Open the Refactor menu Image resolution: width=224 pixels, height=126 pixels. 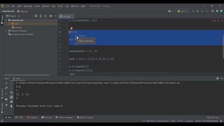coord(46,6)
